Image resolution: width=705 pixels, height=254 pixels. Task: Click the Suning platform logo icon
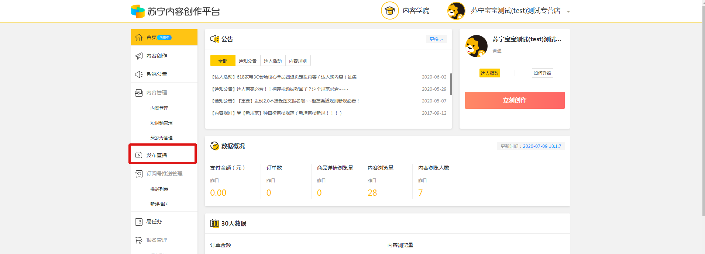pyautogui.click(x=138, y=11)
